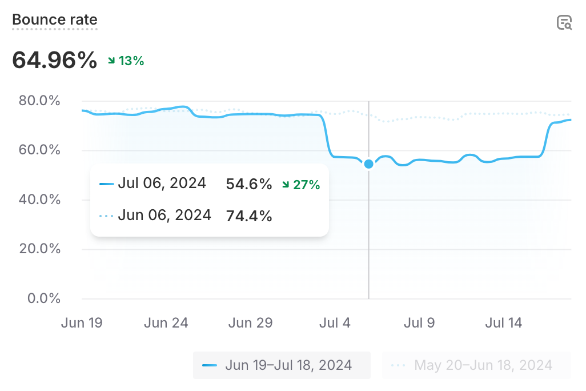Select the Jun 19 x-axis label
The width and height of the screenshot is (586, 391).
point(82,323)
